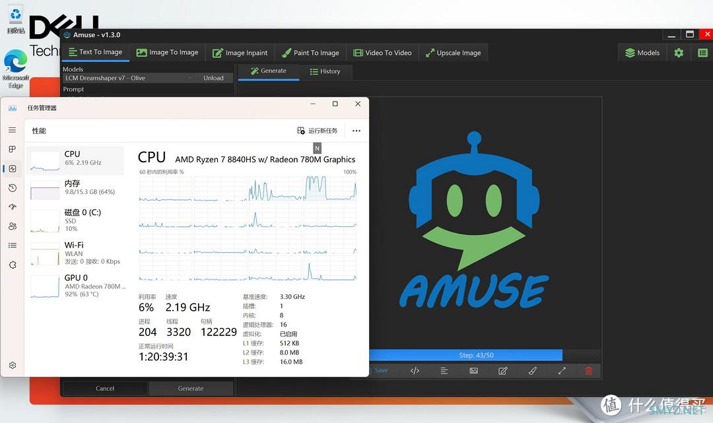The height and width of the screenshot is (423, 713).
Task: Click the 16.0 MB L3 cache value
Action: coord(291,362)
